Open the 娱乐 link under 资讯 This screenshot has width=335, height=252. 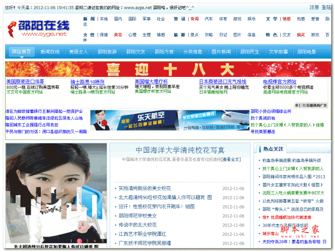(251, 19)
